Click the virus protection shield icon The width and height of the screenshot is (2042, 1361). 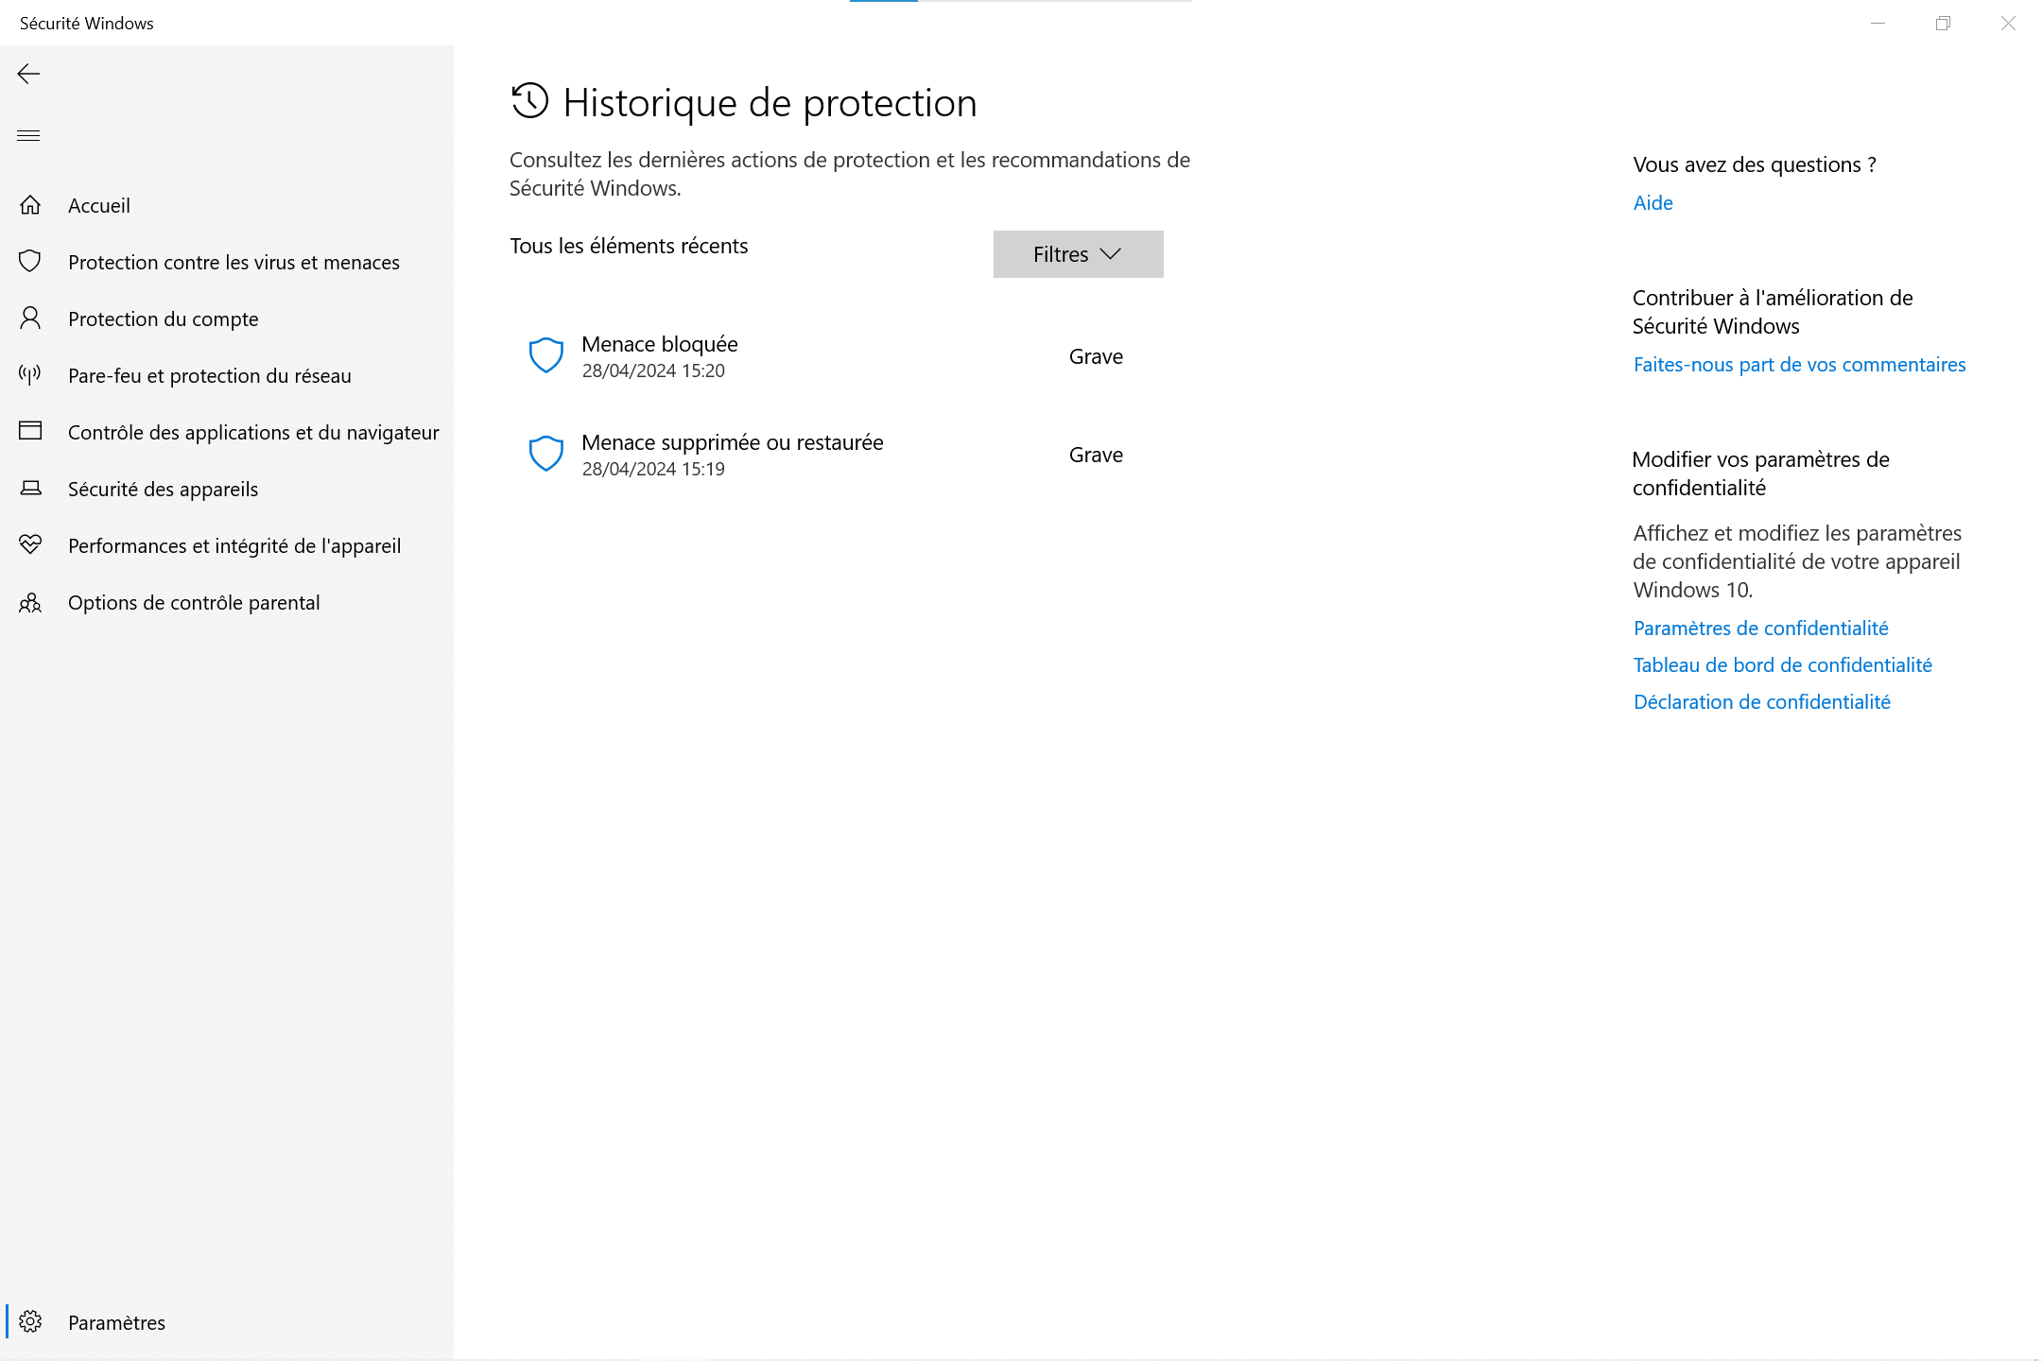coord(30,262)
